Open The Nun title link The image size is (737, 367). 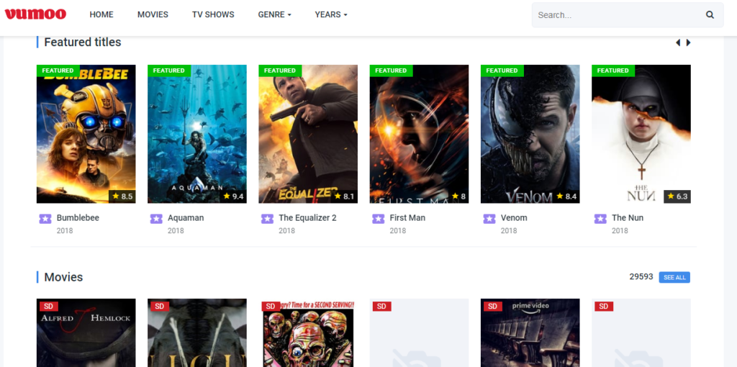[628, 218]
